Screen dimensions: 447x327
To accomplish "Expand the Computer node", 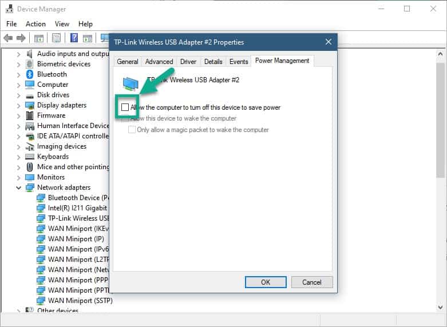I will point(18,85).
